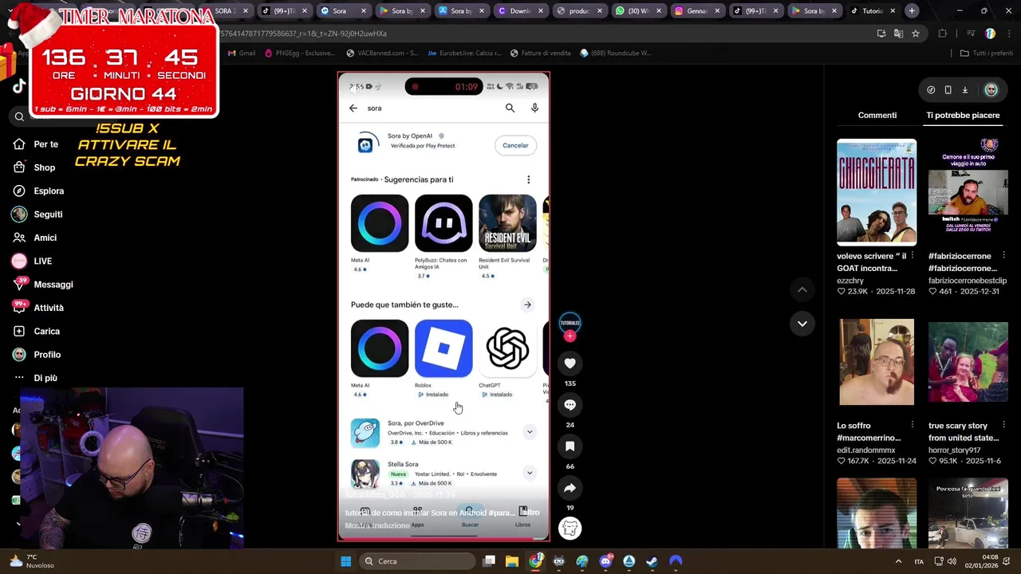Open options for Lo soffro video
This screenshot has height=574, width=1021.
coord(913,425)
